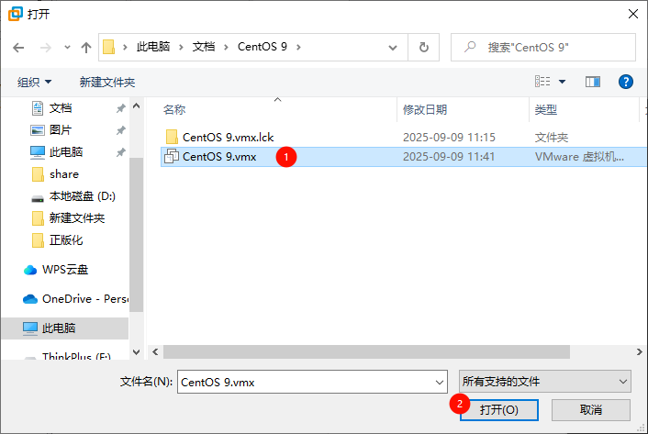Toggle the preview pane
Viewport: 648px width, 434px height.
point(593,82)
